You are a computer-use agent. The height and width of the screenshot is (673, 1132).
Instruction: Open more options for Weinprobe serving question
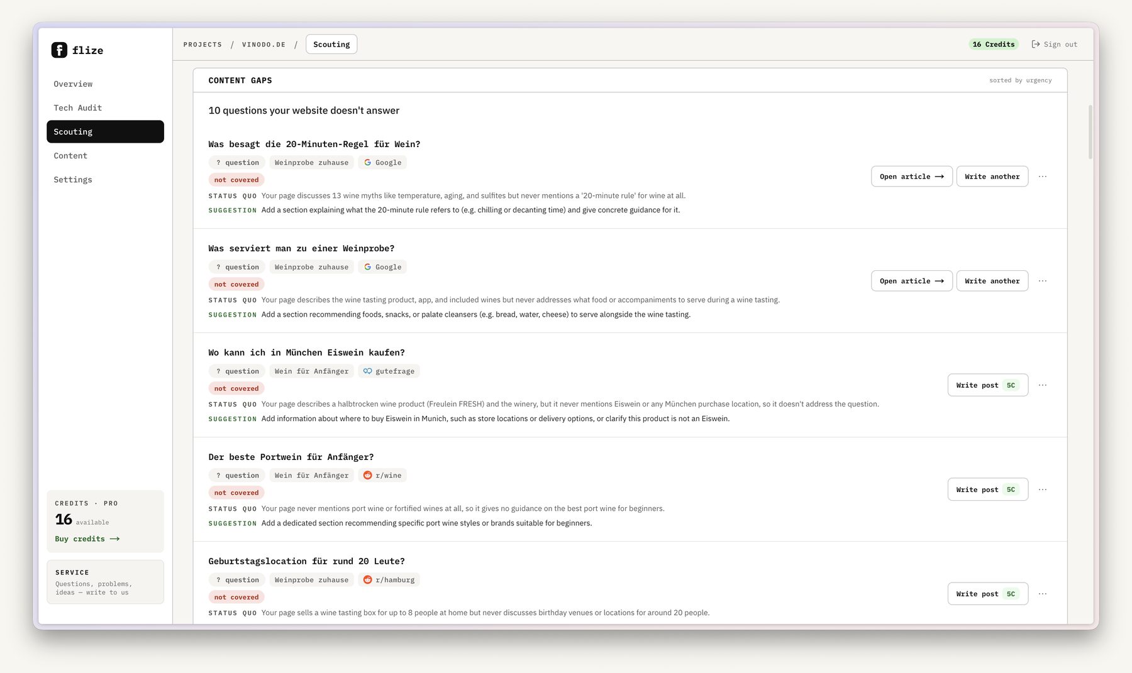(1043, 281)
